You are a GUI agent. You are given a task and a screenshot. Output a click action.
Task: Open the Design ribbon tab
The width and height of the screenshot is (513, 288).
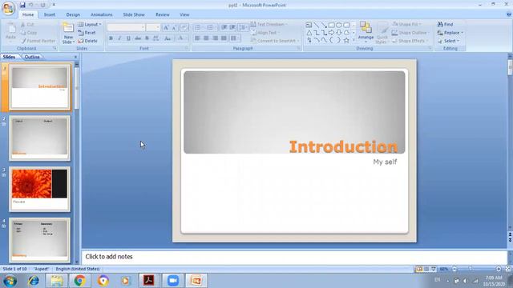(73, 14)
